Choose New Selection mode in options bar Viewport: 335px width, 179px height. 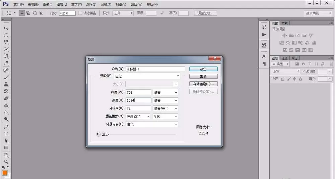point(22,13)
